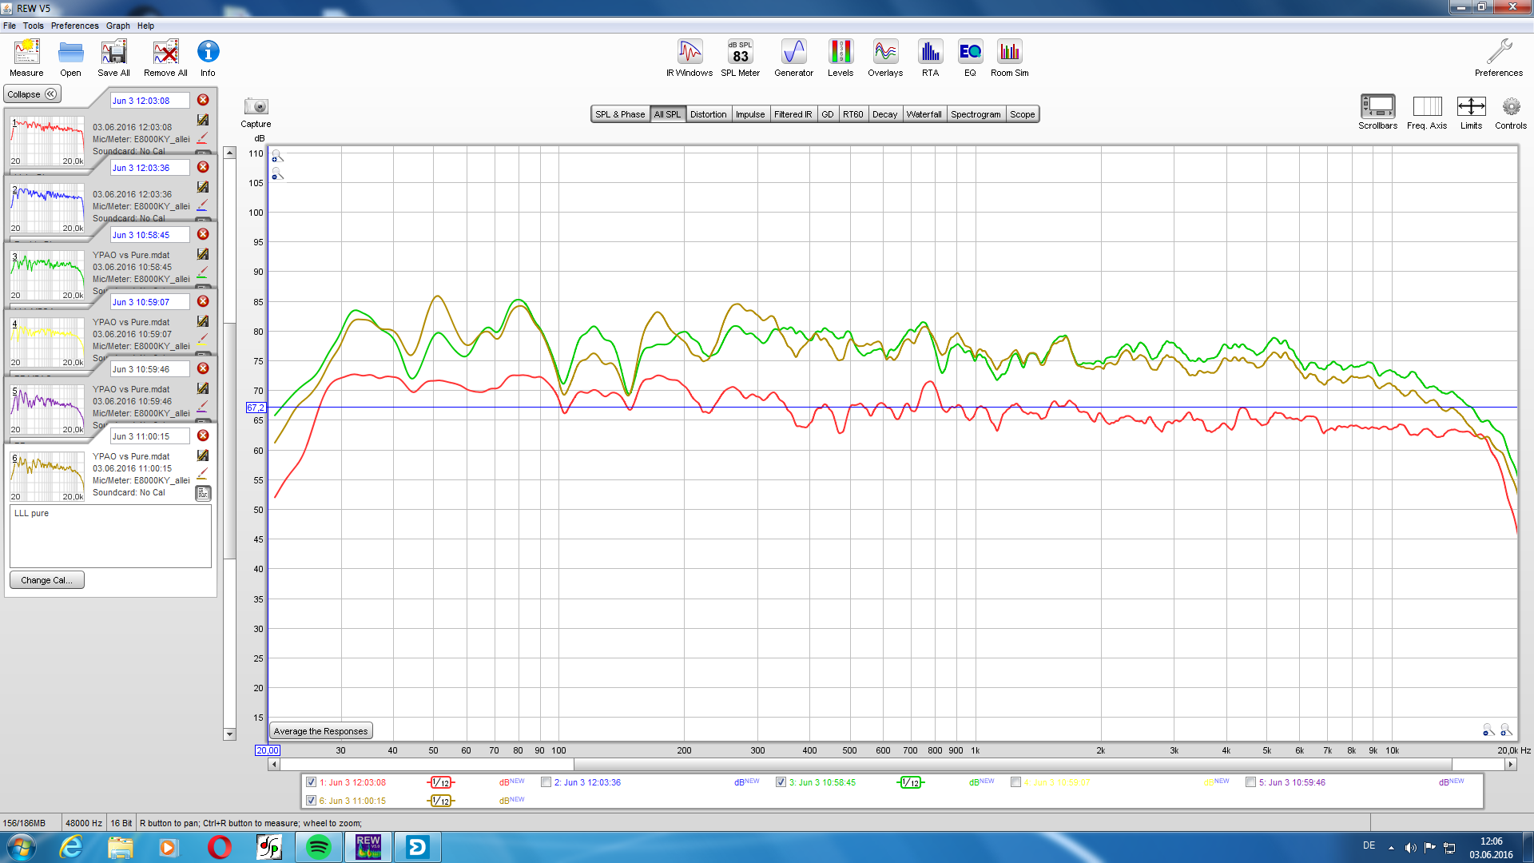Screen dimensions: 1534x863
Task: Click the graph horizontal scrollbar right arrow
Action: [1510, 765]
